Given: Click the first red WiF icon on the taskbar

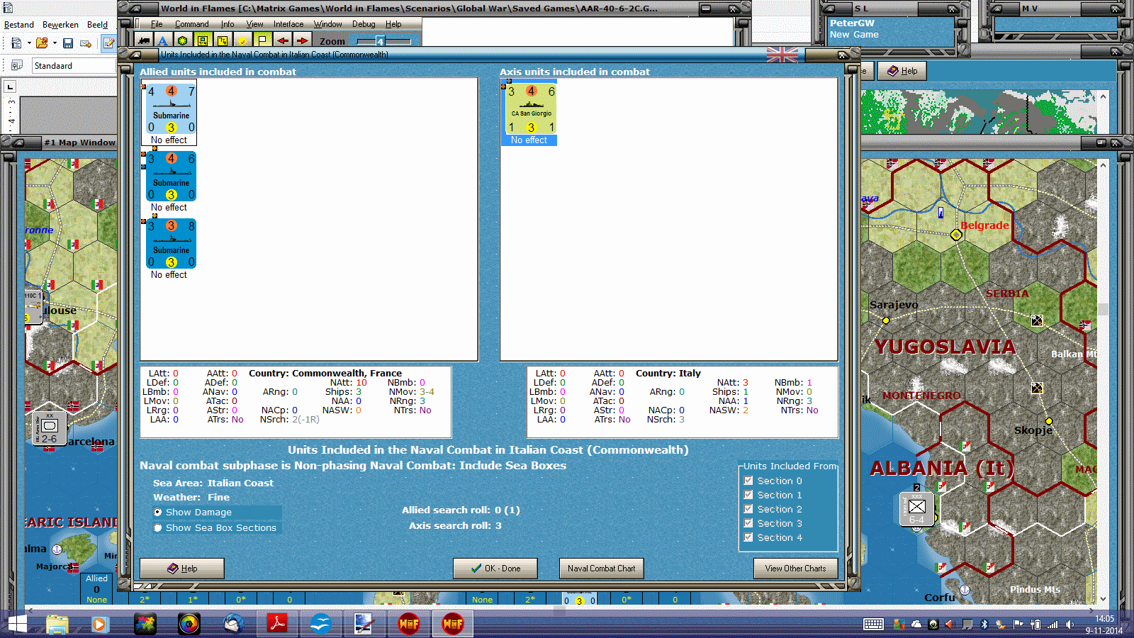Looking at the screenshot, I should pyautogui.click(x=409, y=624).
